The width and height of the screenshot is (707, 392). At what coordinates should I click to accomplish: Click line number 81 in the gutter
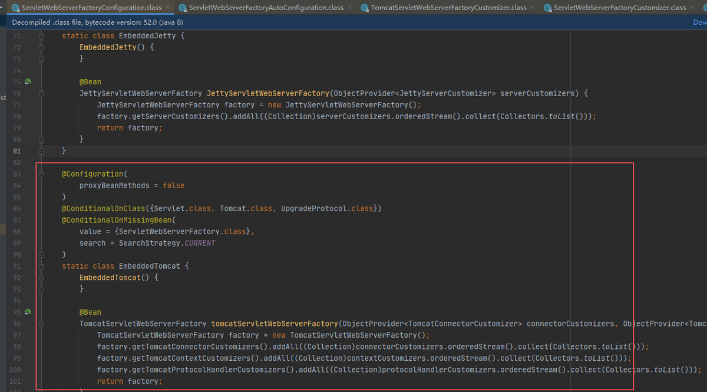[x=16, y=151]
